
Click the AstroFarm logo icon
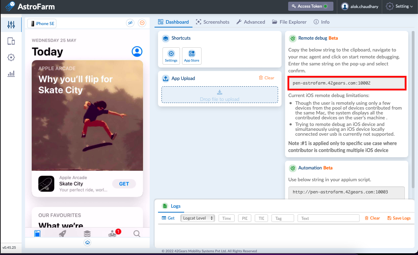[10, 6]
